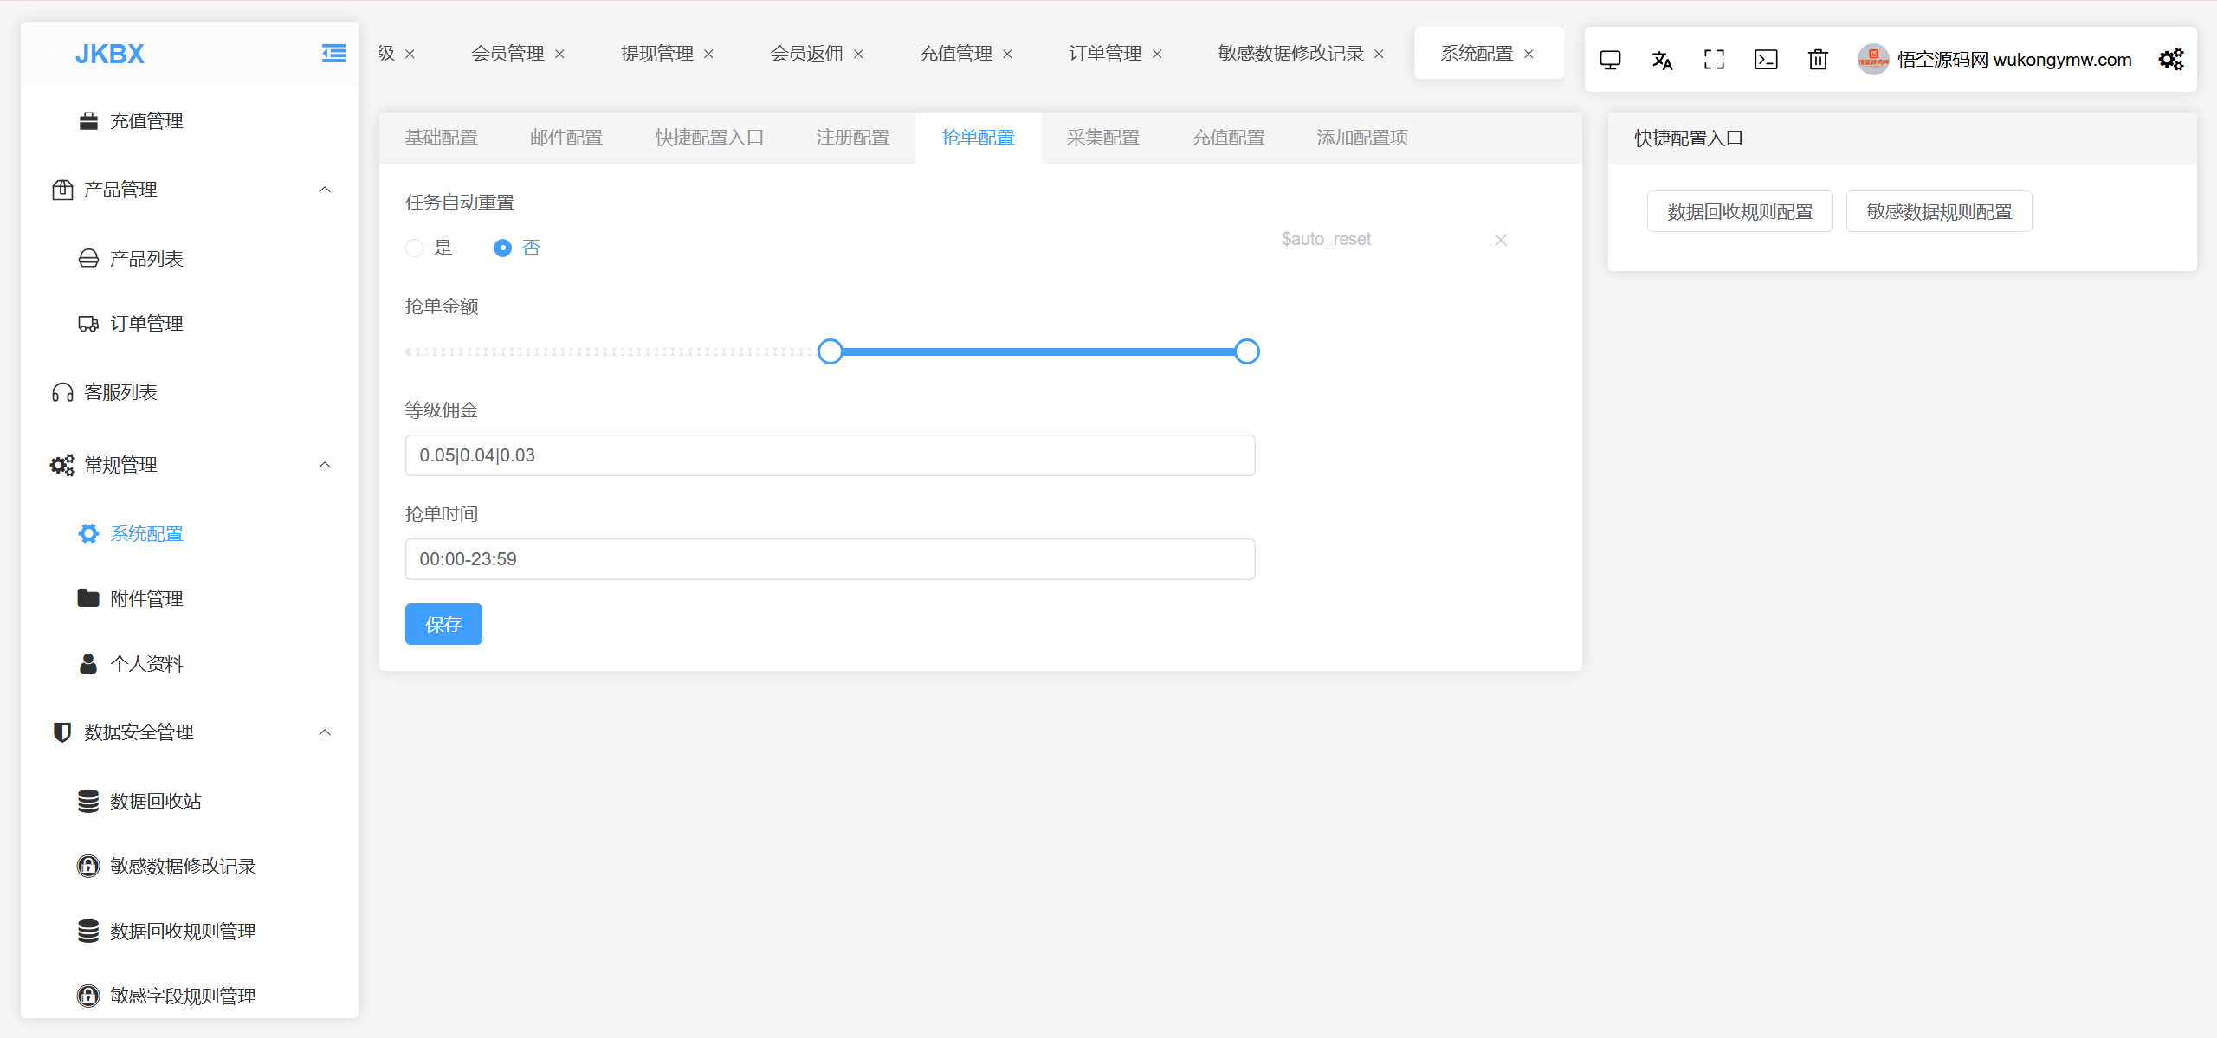The width and height of the screenshot is (2217, 1038).
Task: Open the gears settings icon at top right
Action: [2170, 60]
